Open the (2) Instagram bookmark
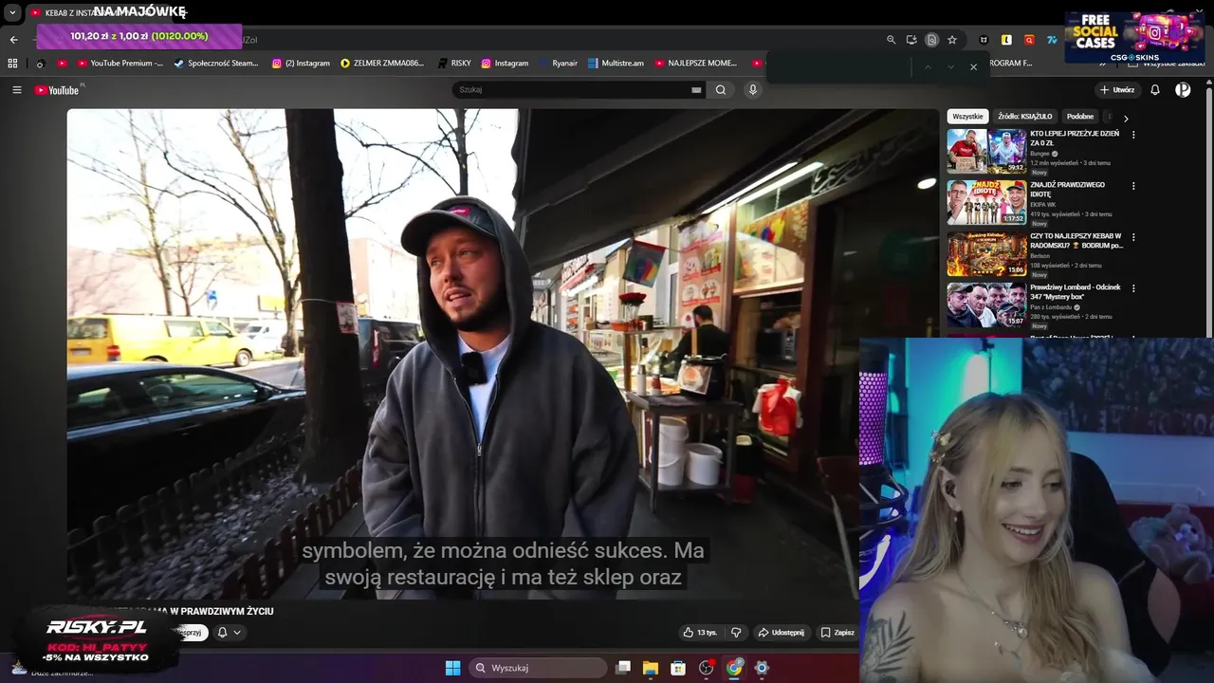 pos(301,64)
